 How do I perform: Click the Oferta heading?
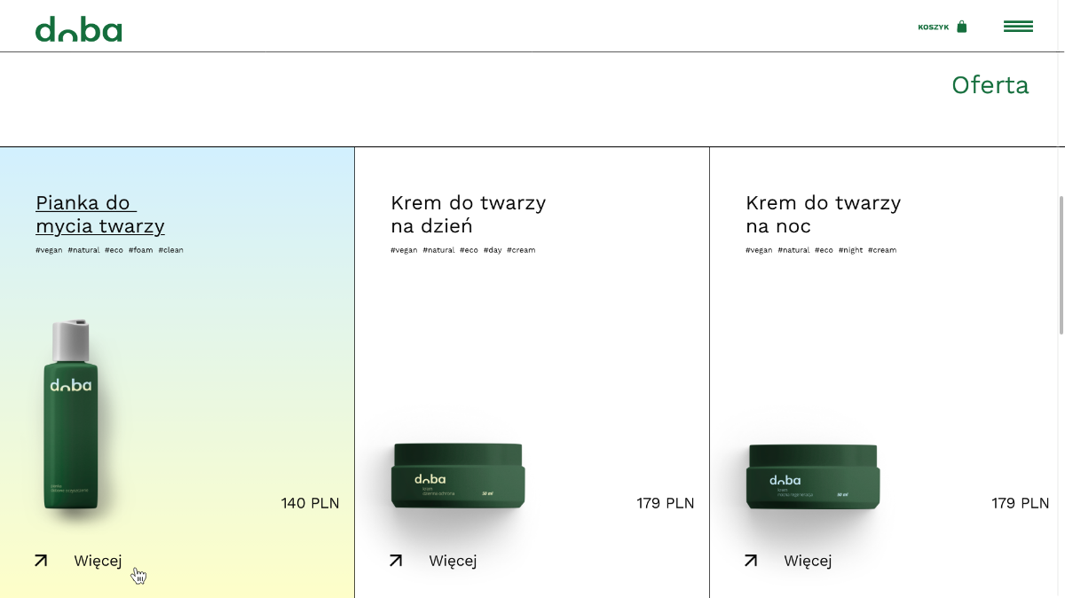(x=990, y=85)
